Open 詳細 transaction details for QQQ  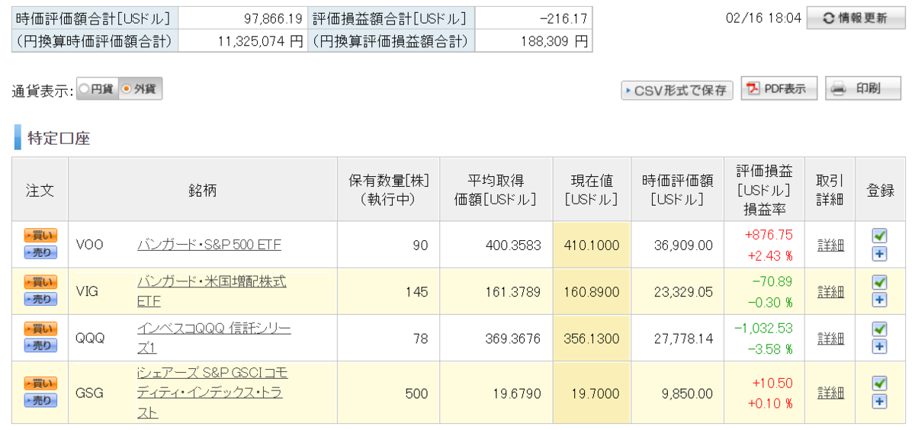point(830,339)
